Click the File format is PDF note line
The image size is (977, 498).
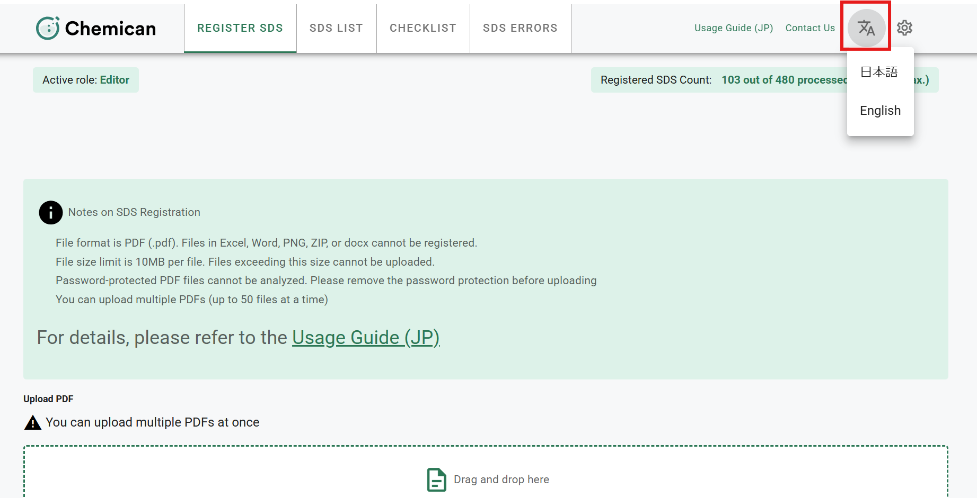coord(266,243)
